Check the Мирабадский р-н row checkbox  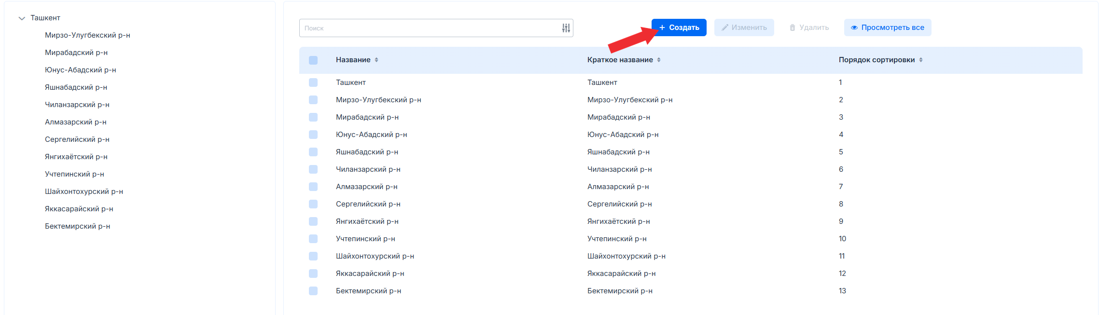(x=313, y=117)
